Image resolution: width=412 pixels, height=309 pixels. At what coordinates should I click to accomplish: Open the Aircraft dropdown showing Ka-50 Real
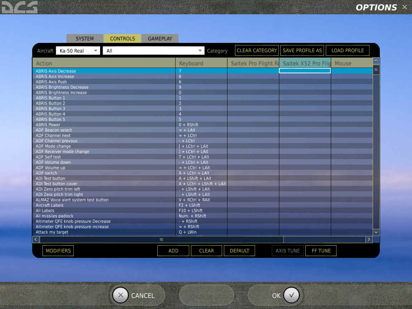78,51
